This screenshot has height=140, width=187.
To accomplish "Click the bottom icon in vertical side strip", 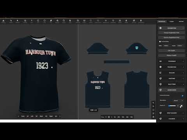I will (153, 117).
